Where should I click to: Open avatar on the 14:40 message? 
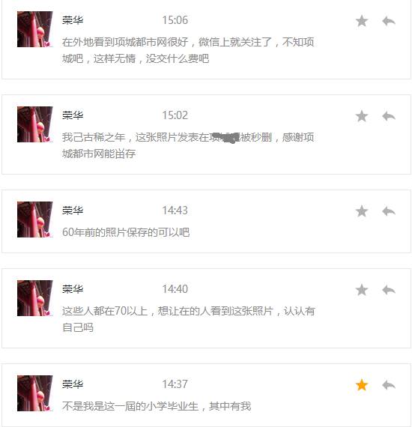[35, 298]
